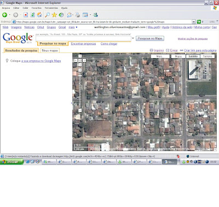Click the map zoom level slider track
Image resolution: width=219 pixels, height=207 pixels.
click(80, 90)
